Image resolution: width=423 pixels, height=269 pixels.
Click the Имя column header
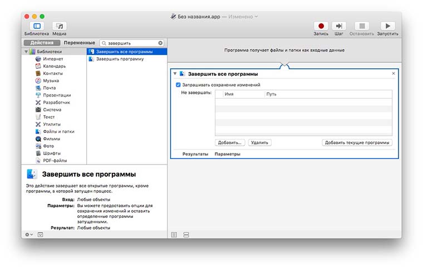click(x=244, y=94)
